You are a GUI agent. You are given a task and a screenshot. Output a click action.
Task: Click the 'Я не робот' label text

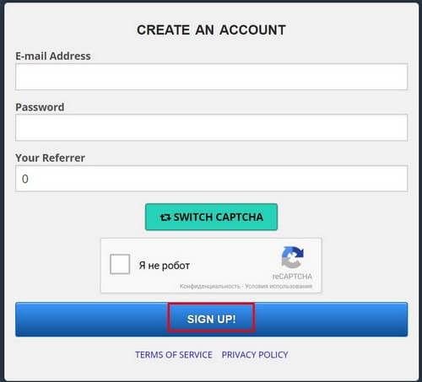[165, 266]
